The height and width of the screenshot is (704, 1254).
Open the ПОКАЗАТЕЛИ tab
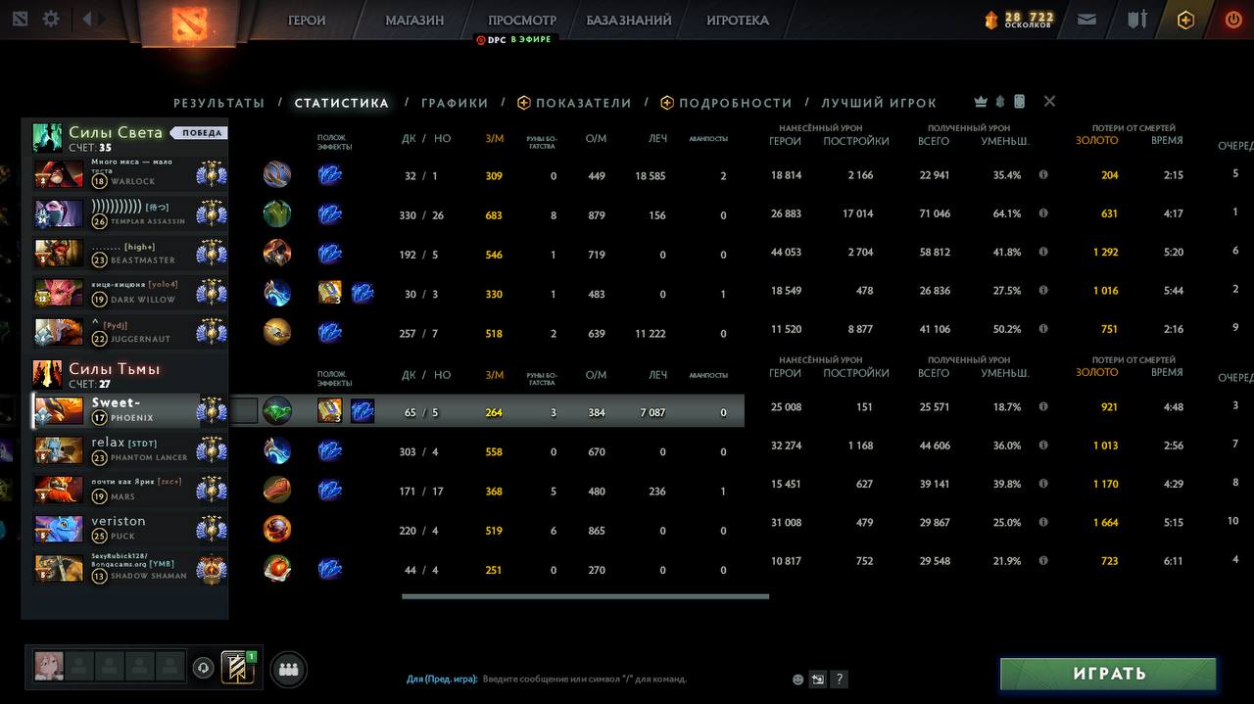(x=574, y=103)
